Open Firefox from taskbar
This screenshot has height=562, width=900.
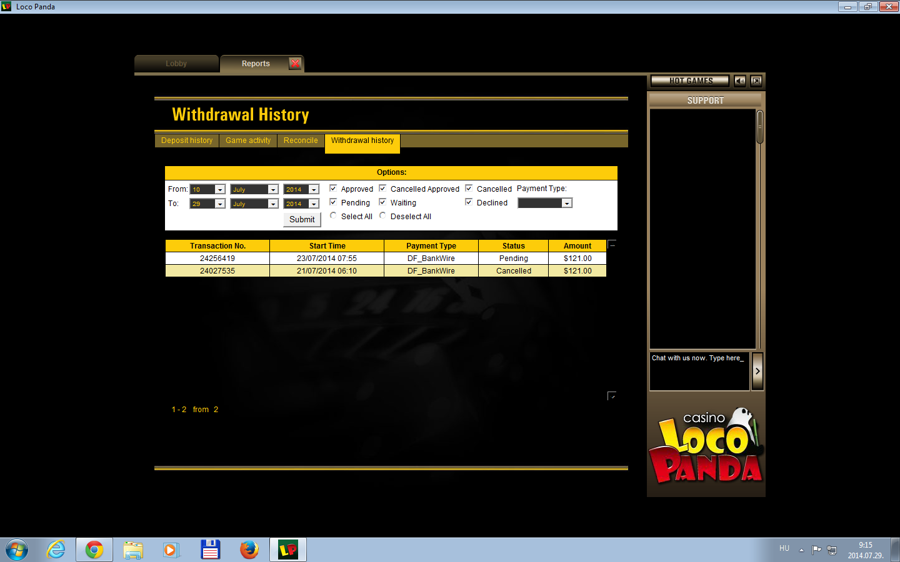pos(249,550)
